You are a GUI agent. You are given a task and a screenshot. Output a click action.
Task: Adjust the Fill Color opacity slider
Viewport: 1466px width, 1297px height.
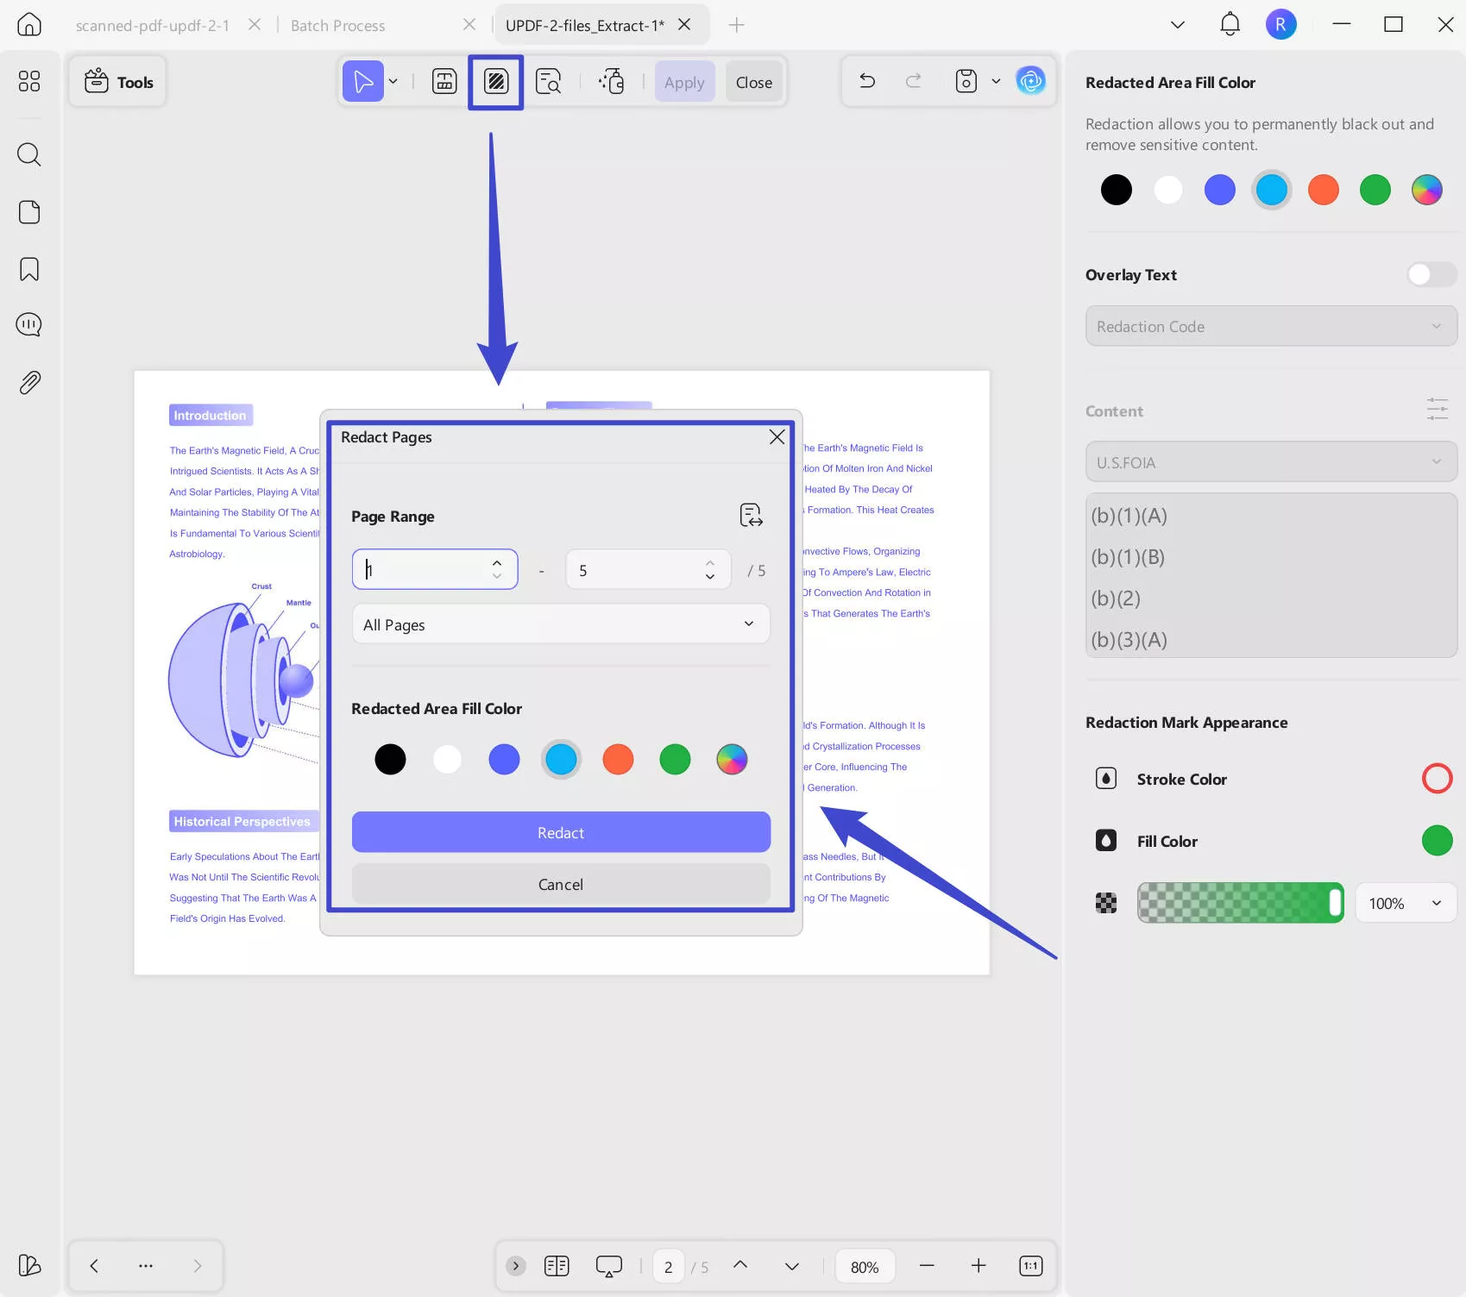[1240, 903]
